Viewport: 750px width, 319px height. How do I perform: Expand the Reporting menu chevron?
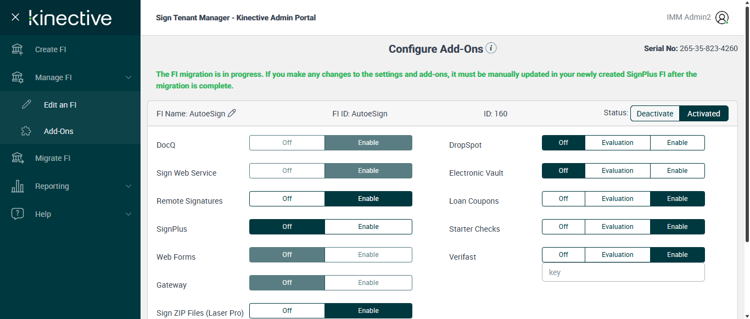point(128,186)
